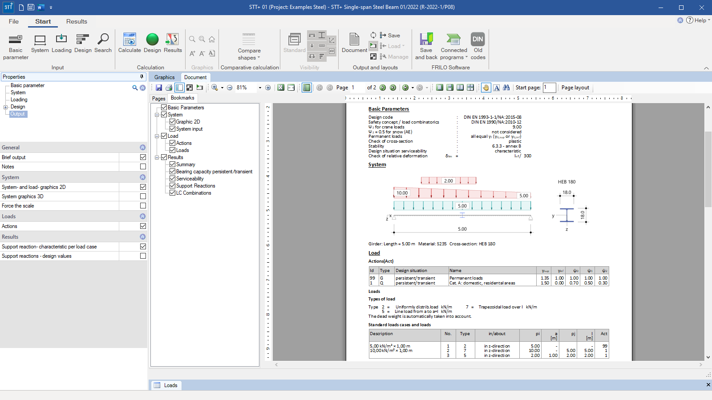This screenshot has width=712, height=400.
Task: Select Output in properties tree
Action: pyautogui.click(x=18, y=114)
